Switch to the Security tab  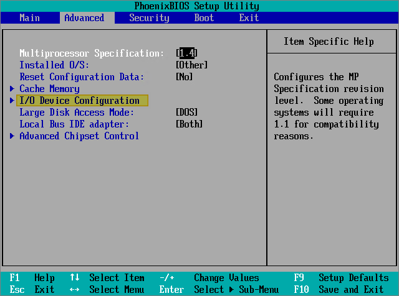tap(149, 18)
